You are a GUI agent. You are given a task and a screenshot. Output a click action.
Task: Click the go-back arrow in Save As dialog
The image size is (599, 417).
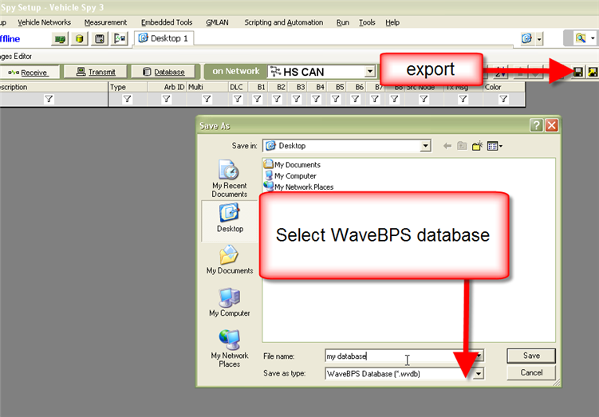click(x=447, y=146)
